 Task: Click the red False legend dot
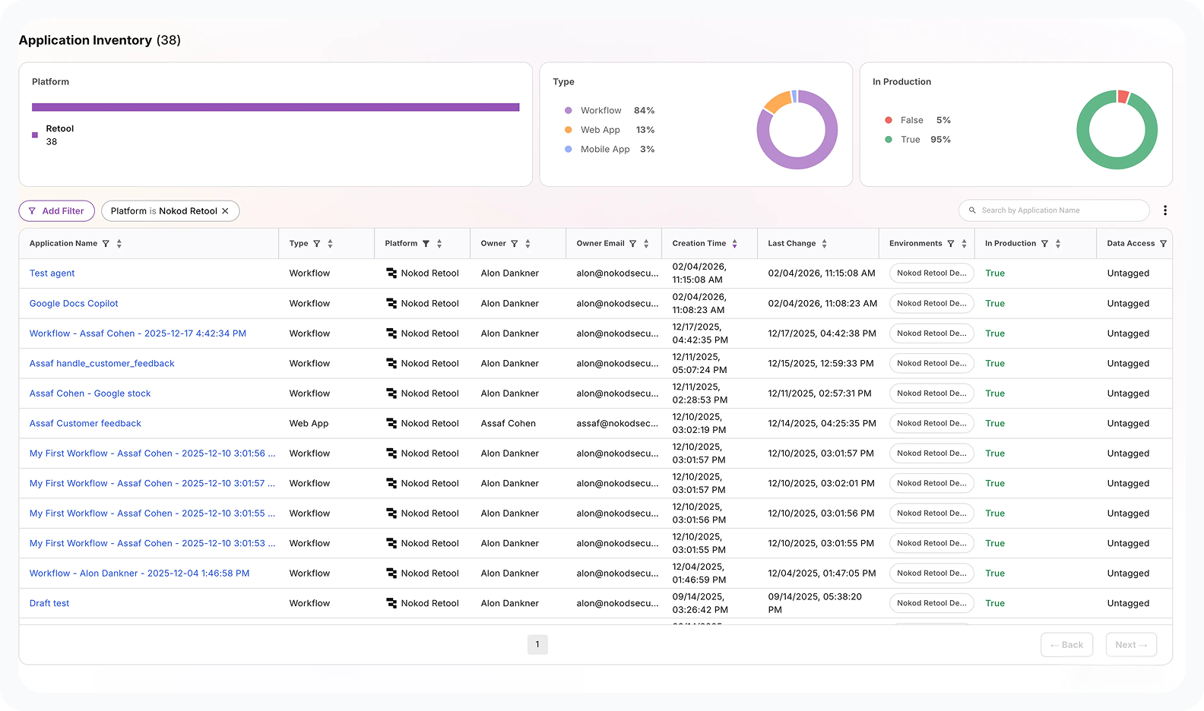(888, 120)
